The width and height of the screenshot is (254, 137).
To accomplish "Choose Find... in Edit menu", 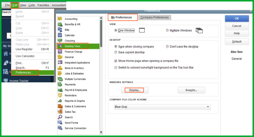I will pyautogui.click(x=33, y=63).
